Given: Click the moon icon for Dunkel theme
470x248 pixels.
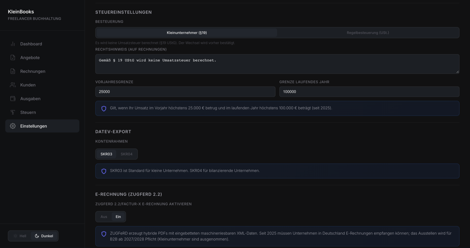Looking at the screenshot, I should point(37,236).
